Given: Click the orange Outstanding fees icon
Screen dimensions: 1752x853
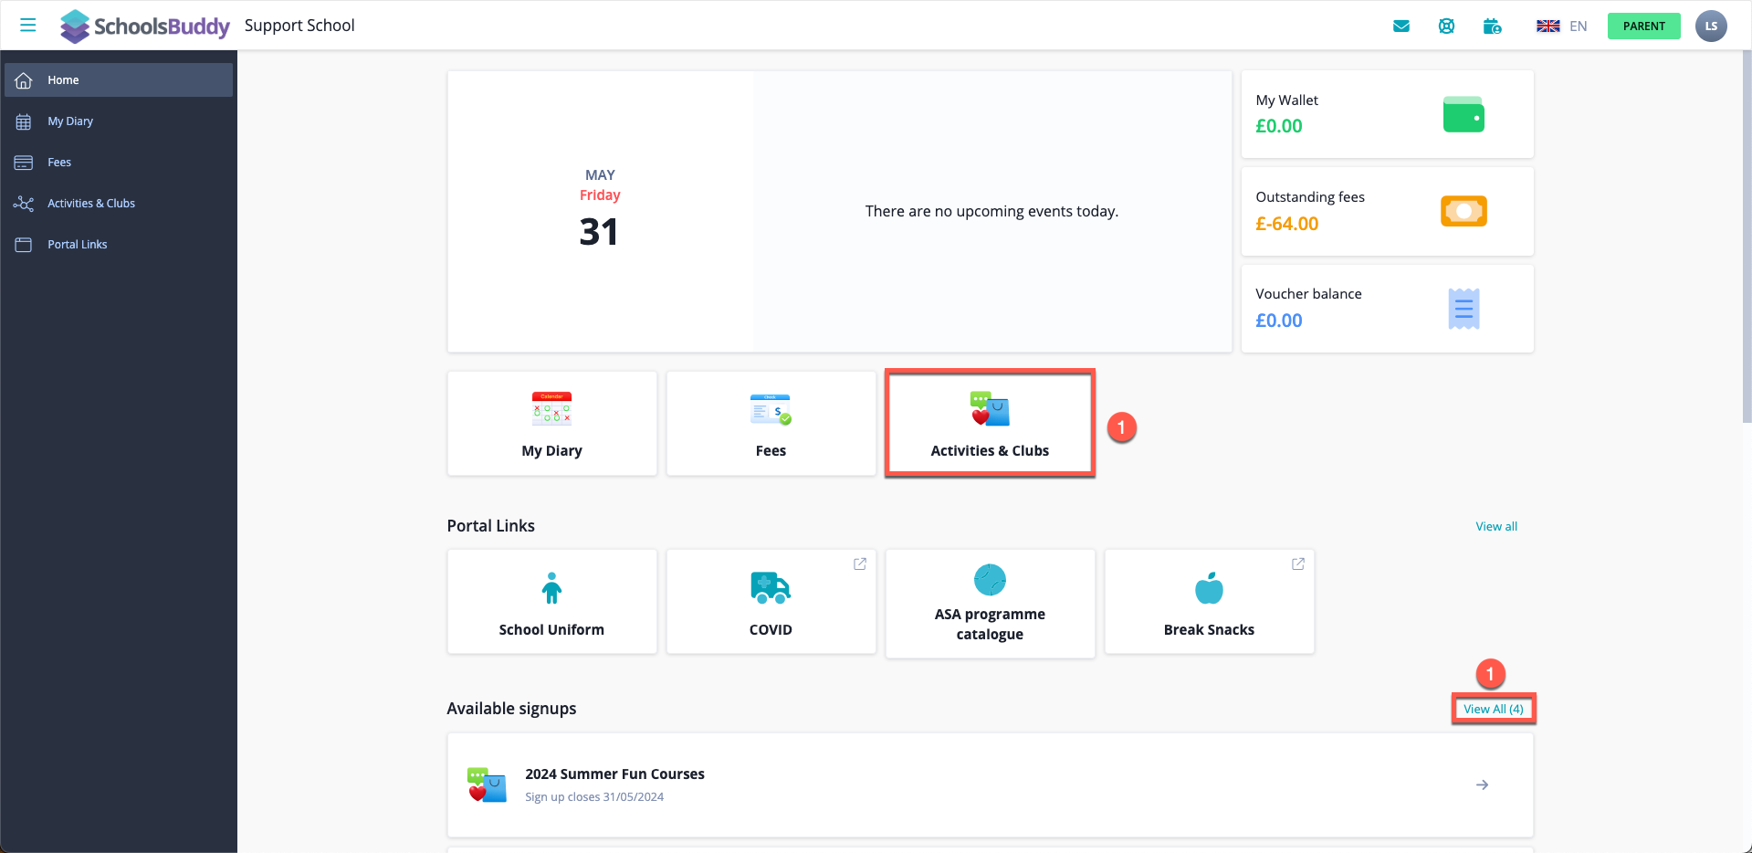Looking at the screenshot, I should 1463,211.
